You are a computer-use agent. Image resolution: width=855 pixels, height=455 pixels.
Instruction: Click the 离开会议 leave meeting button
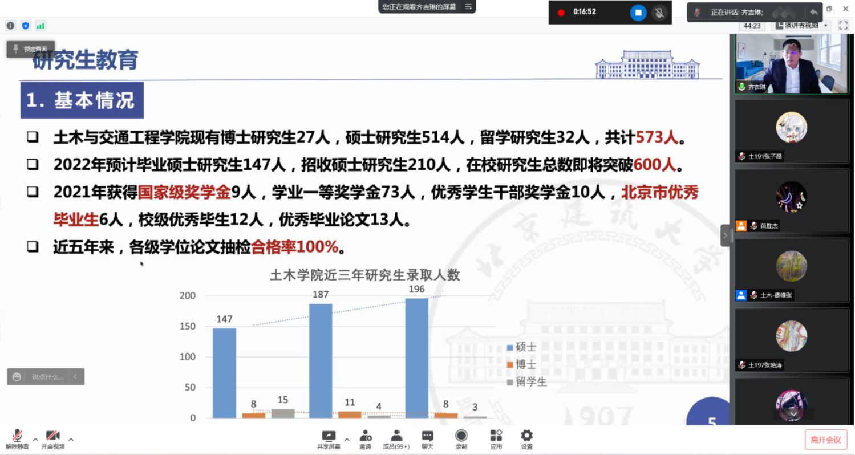point(825,440)
